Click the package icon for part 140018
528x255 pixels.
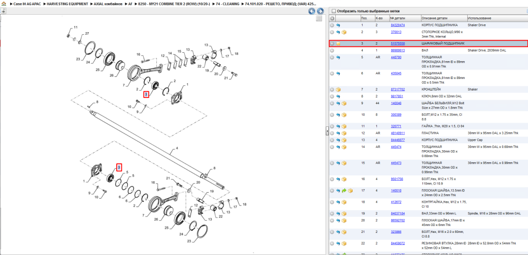(350, 191)
